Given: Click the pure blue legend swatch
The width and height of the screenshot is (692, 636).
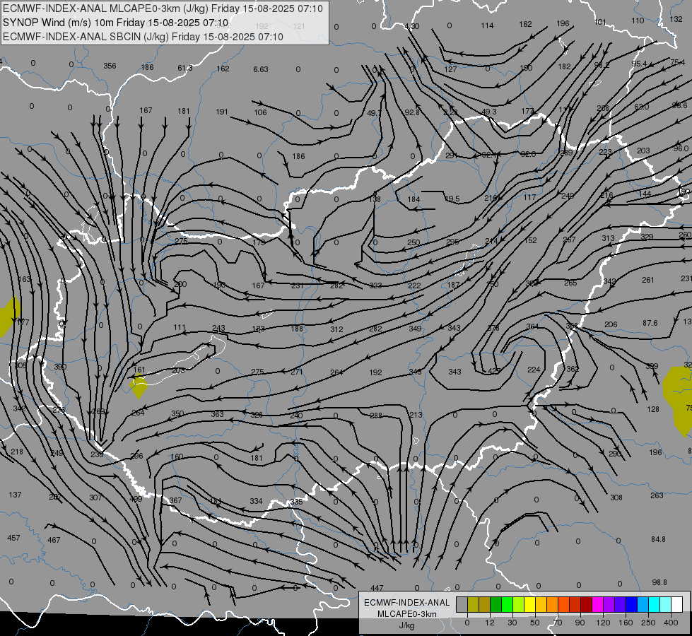Looking at the screenshot, I should [632, 604].
